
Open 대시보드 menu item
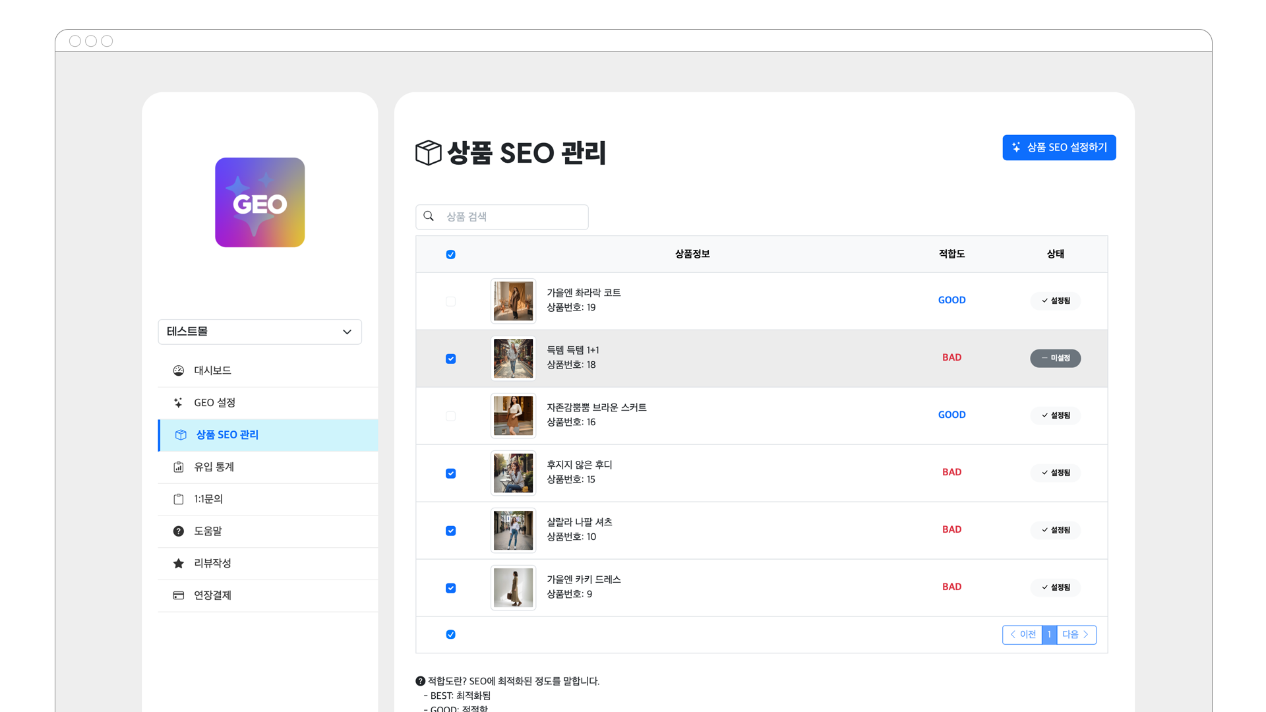212,371
